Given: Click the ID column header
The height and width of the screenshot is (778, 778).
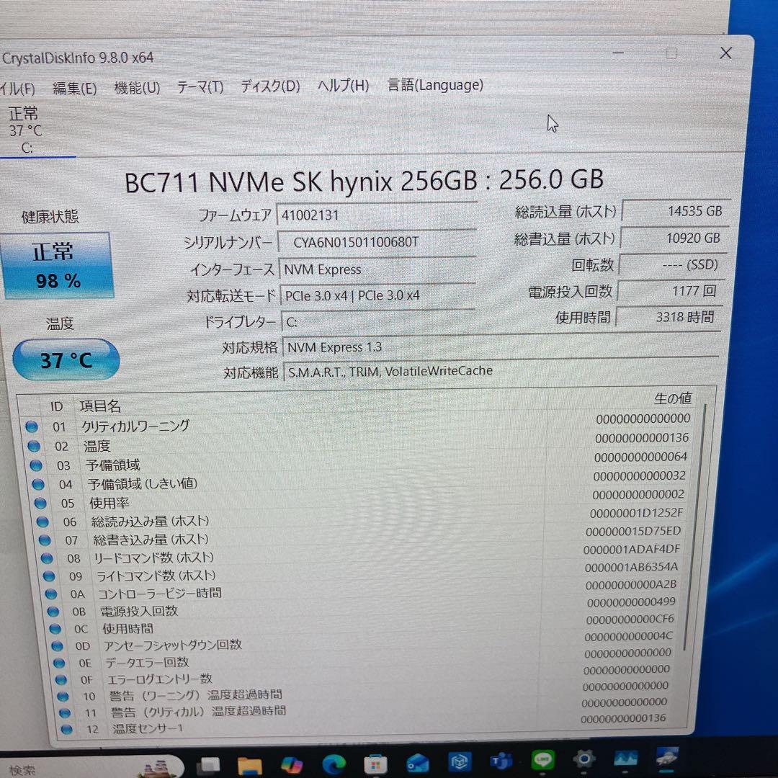Looking at the screenshot, I should coord(57,407).
